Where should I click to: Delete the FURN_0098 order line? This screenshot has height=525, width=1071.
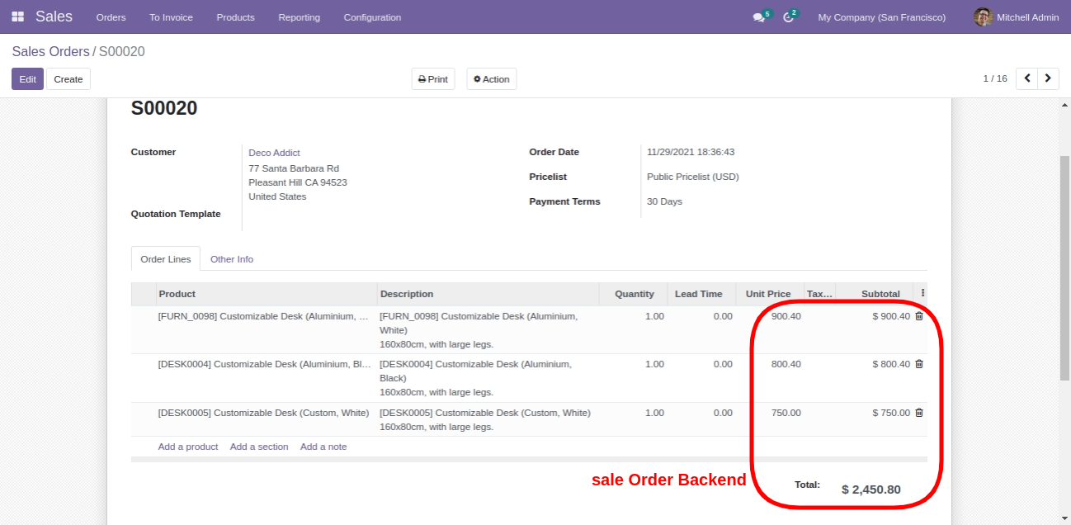[919, 316]
